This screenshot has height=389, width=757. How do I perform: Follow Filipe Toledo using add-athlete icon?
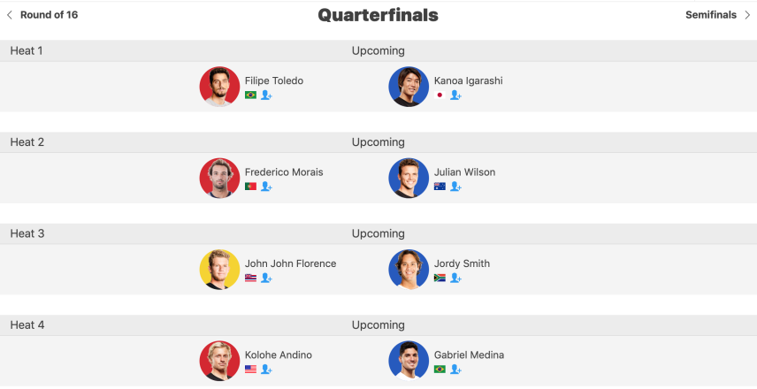coord(266,95)
